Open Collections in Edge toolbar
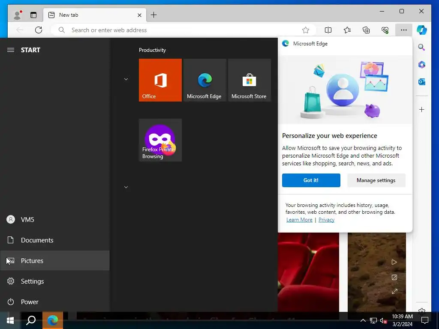The width and height of the screenshot is (439, 329). (366, 30)
